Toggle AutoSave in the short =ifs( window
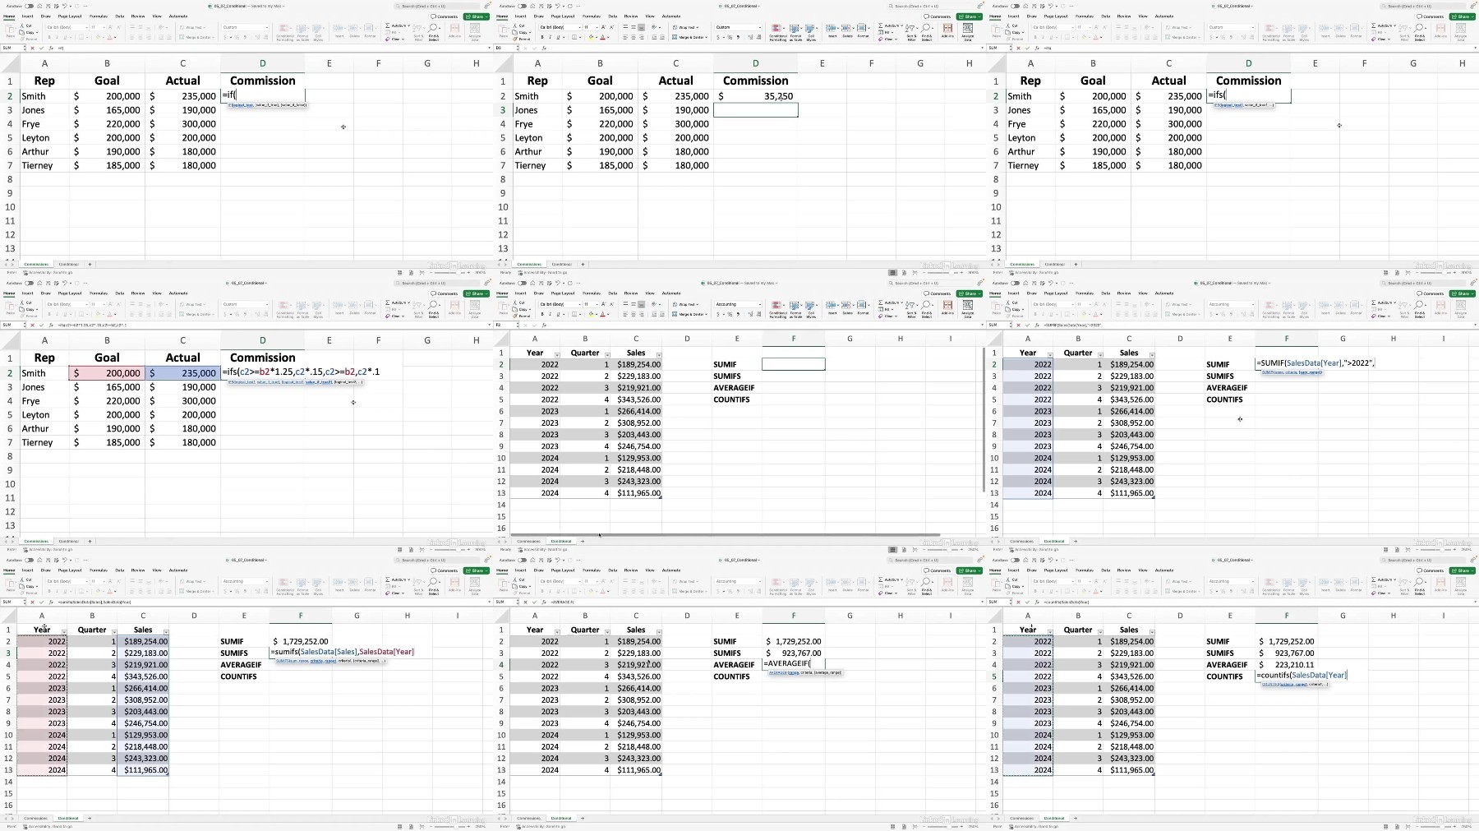Image resolution: width=1479 pixels, height=831 pixels. (1015, 6)
